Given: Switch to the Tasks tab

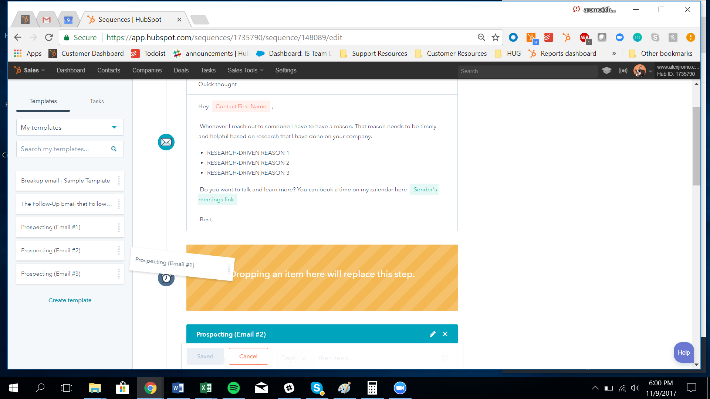Looking at the screenshot, I should [x=97, y=101].
